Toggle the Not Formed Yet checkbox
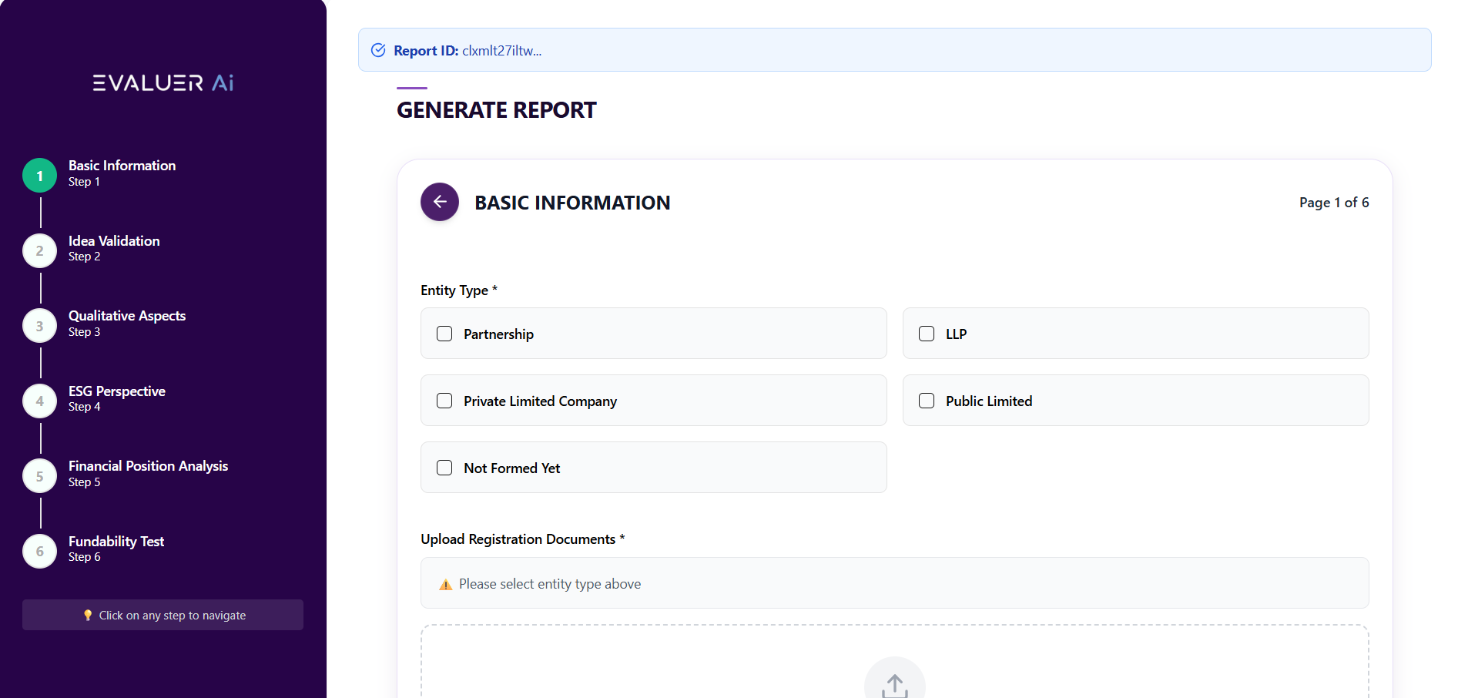Screen dimensions: 1458x698 coord(444,468)
